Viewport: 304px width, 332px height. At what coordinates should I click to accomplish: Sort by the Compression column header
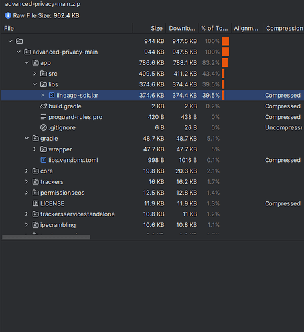(x=284, y=29)
